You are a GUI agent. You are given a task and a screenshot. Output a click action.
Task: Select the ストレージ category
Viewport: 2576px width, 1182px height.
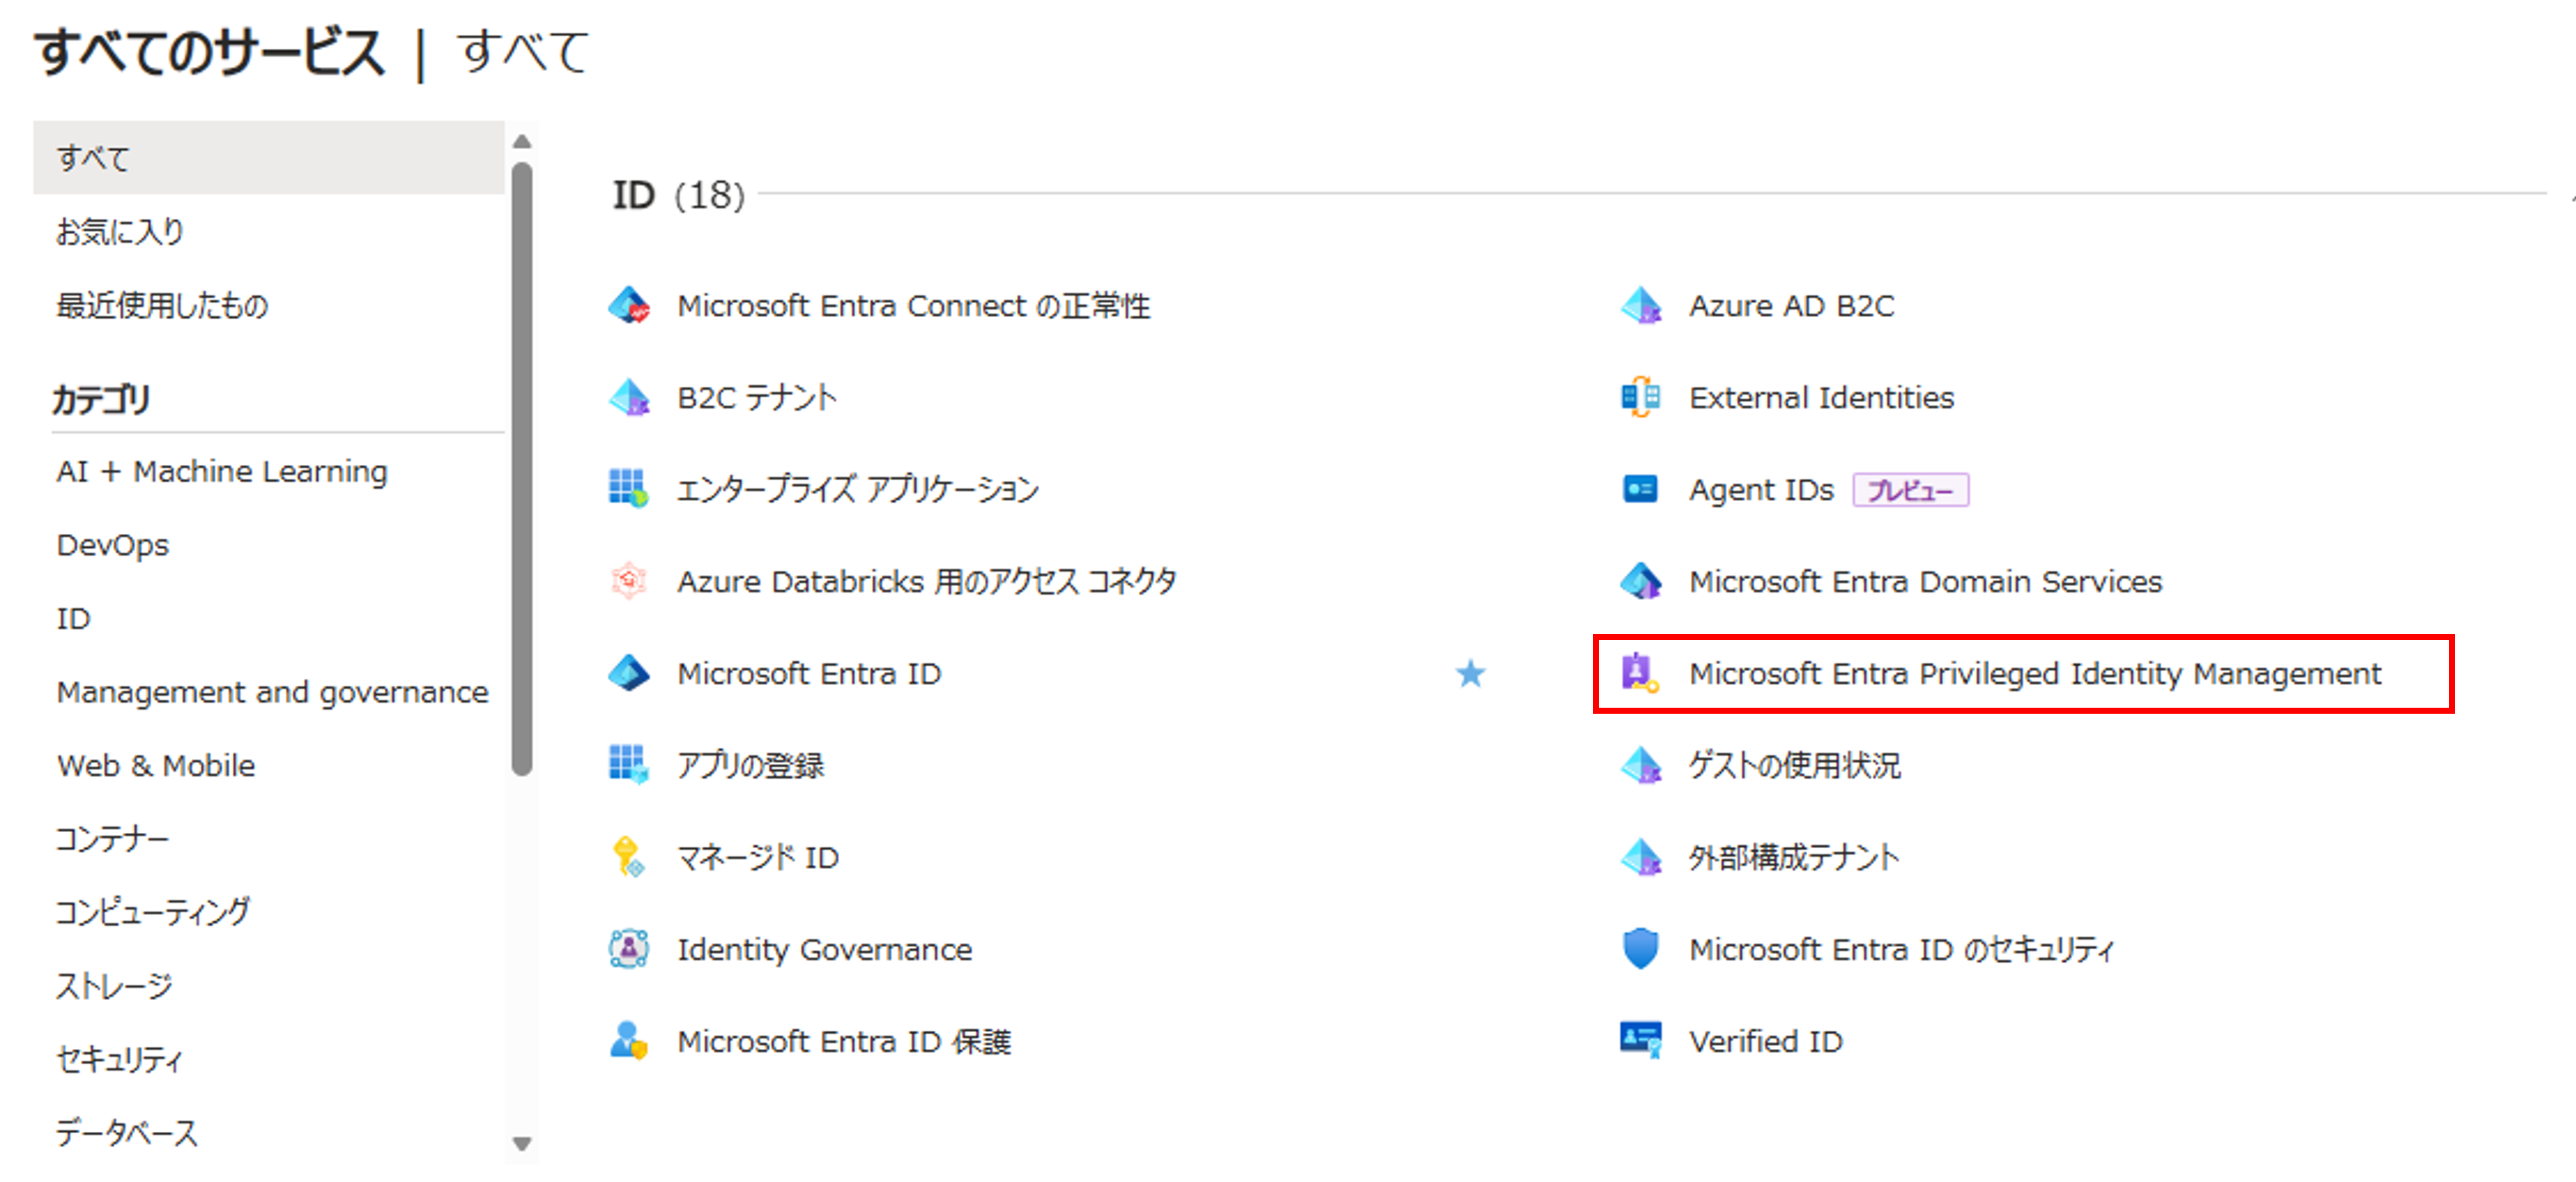(x=114, y=986)
